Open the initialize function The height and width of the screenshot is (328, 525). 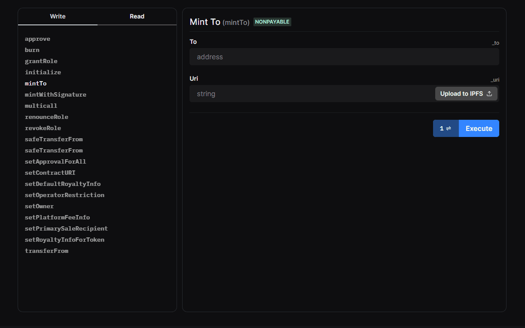(43, 72)
